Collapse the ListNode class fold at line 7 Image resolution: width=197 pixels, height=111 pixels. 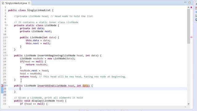[7, 25]
